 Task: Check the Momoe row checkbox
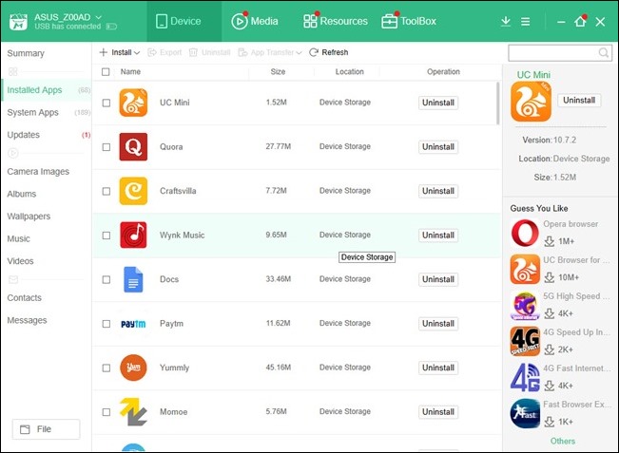(x=106, y=412)
